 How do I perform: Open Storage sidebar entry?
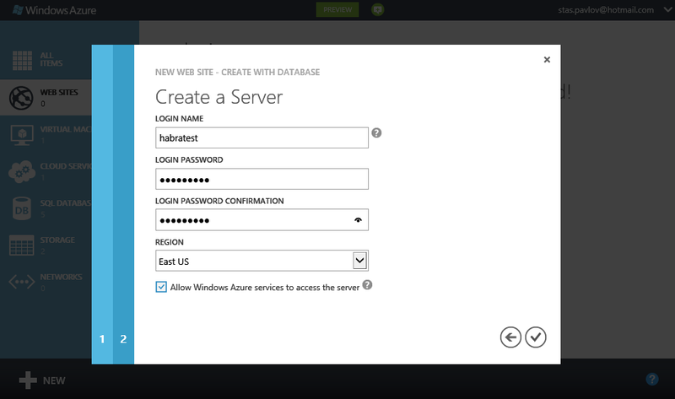(46, 245)
